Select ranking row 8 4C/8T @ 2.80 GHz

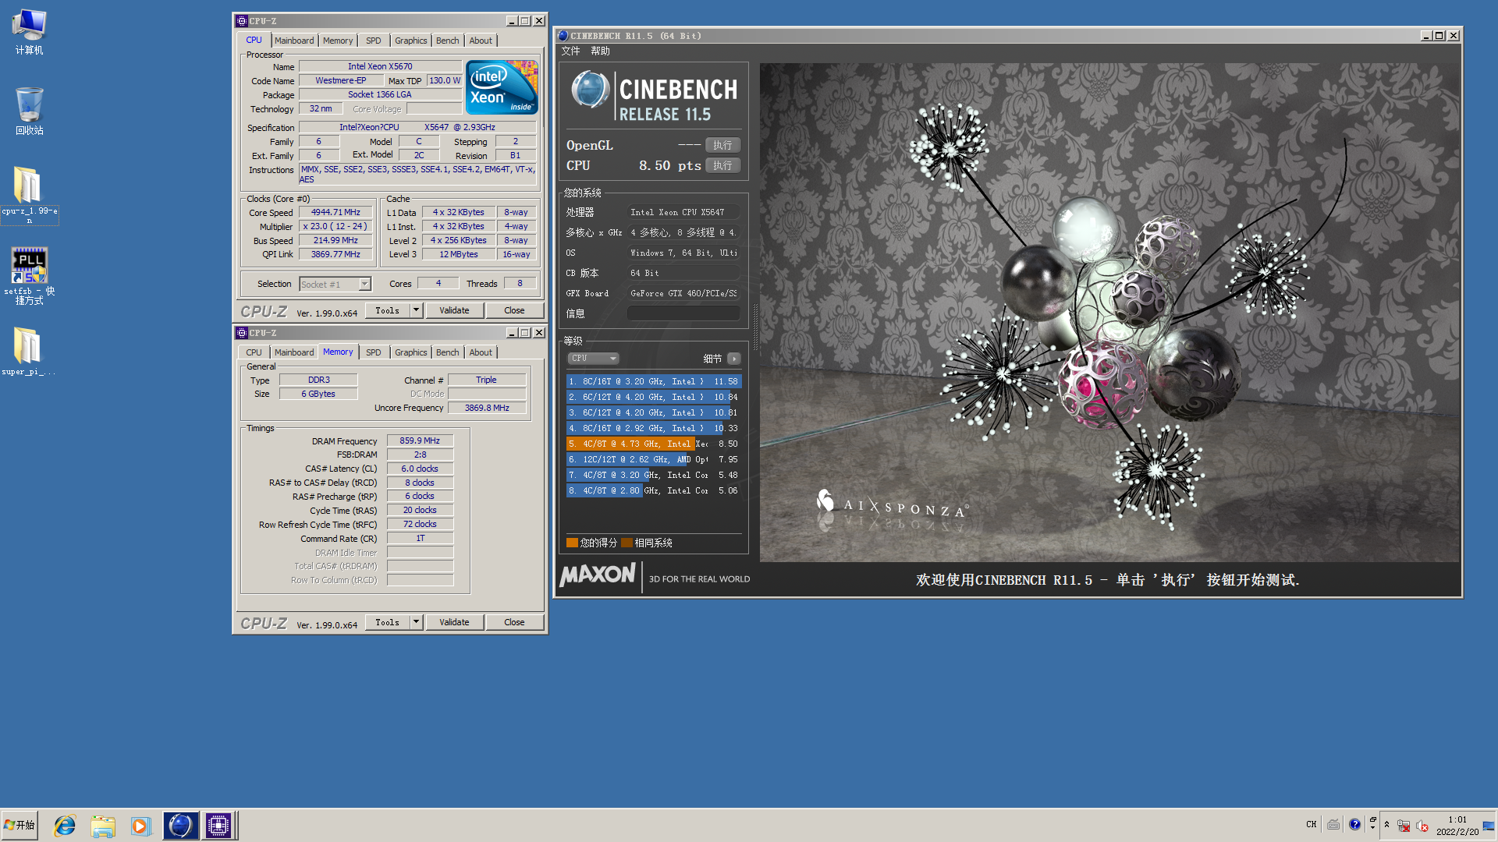[x=654, y=490]
